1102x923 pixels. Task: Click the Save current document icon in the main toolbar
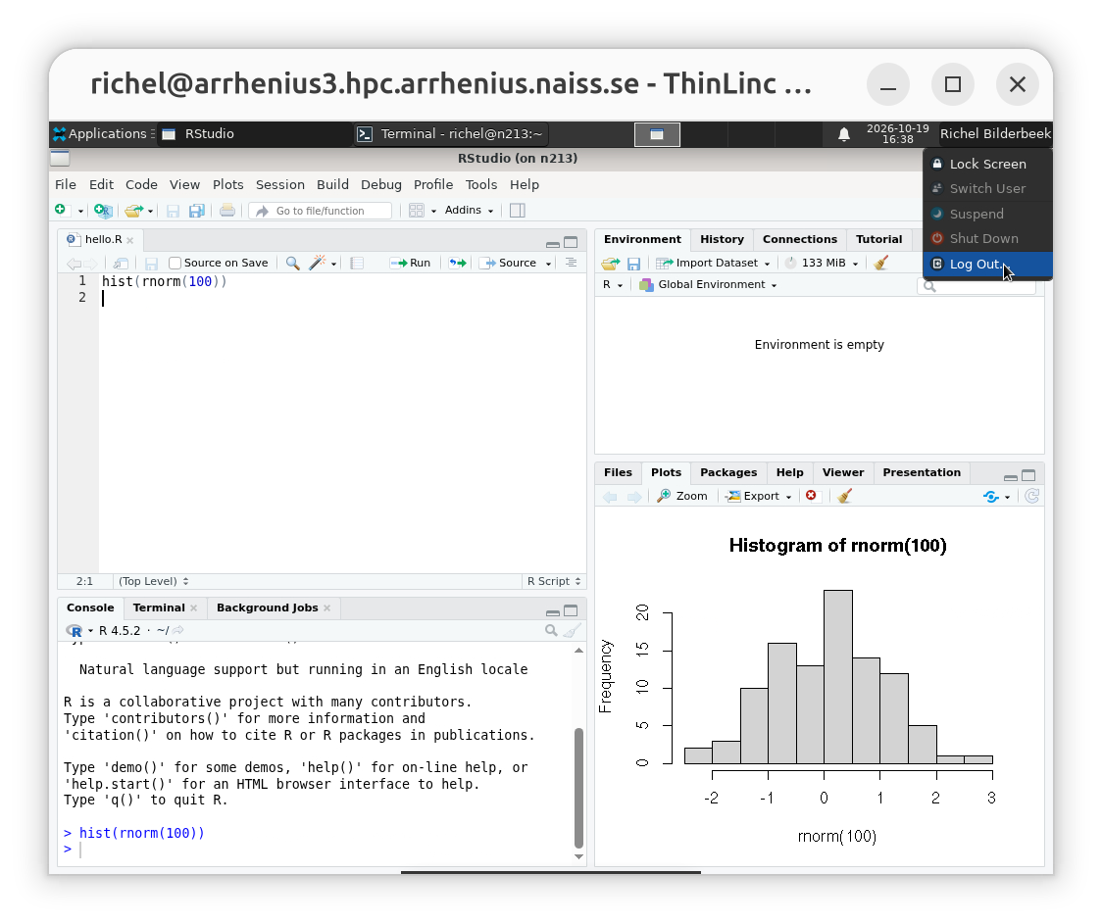(x=173, y=210)
